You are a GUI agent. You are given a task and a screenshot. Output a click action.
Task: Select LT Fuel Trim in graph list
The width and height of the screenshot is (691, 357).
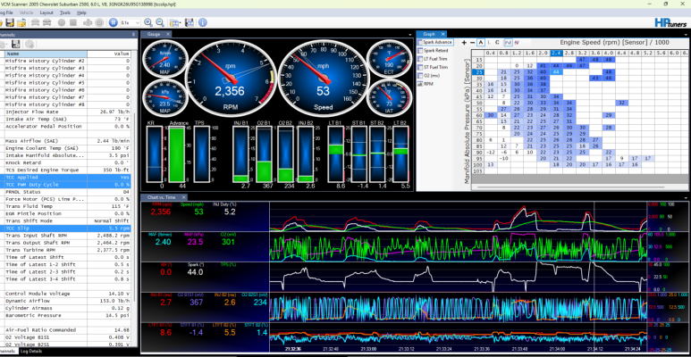click(432, 59)
